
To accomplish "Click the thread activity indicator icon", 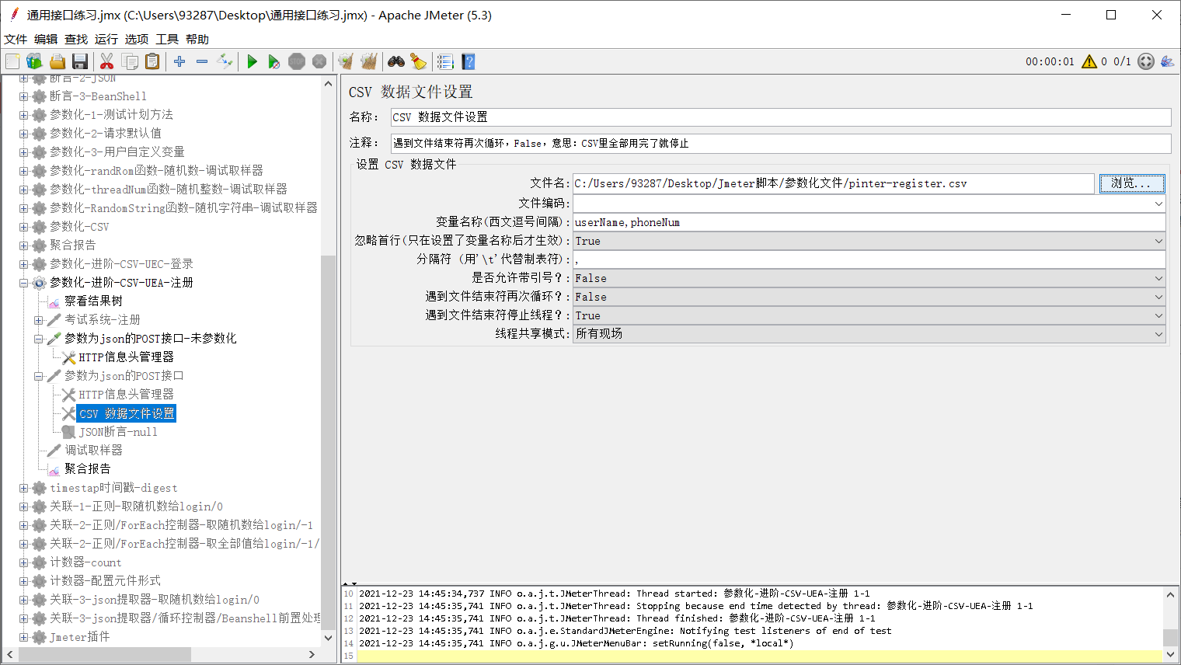I will coord(1146,61).
